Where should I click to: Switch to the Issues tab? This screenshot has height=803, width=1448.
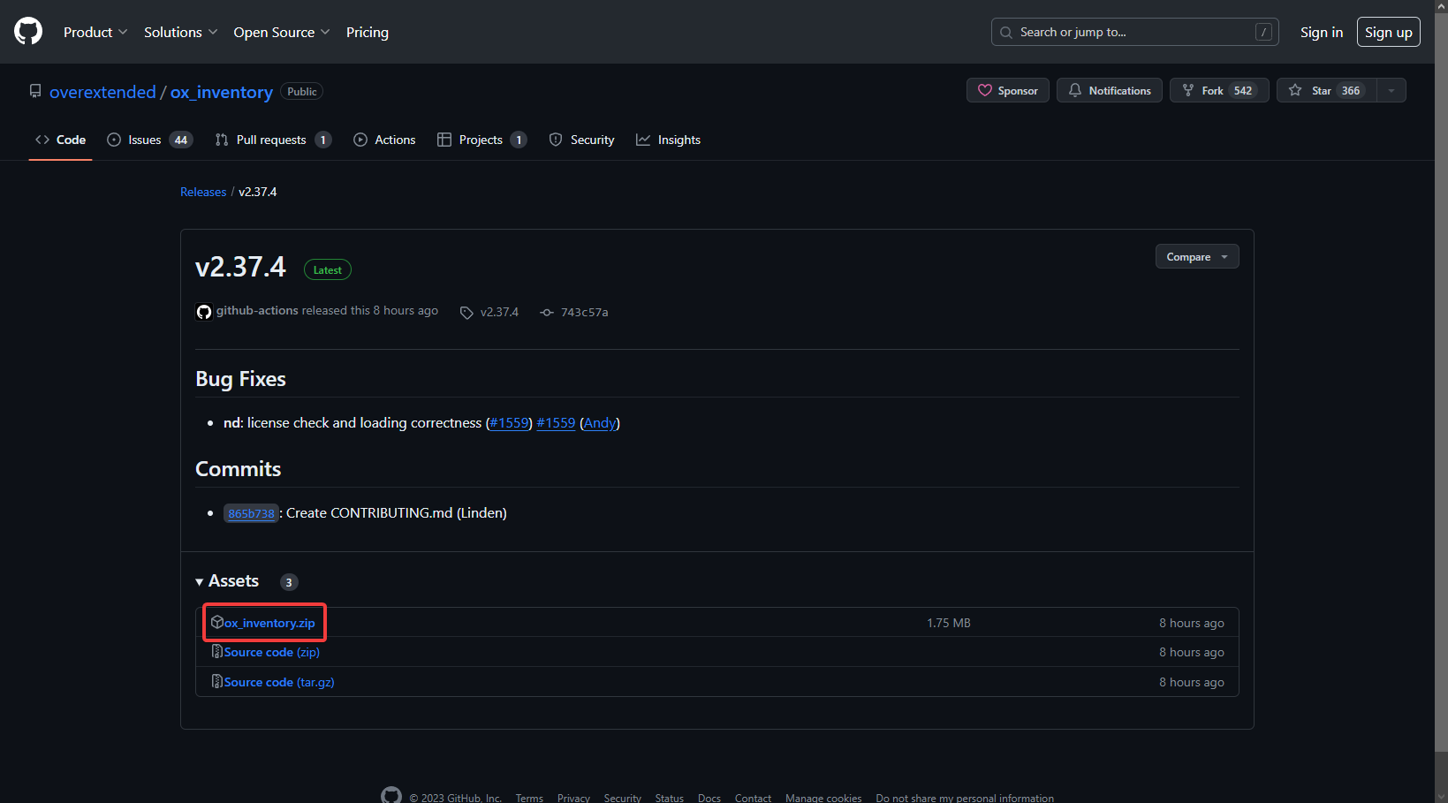tap(149, 140)
